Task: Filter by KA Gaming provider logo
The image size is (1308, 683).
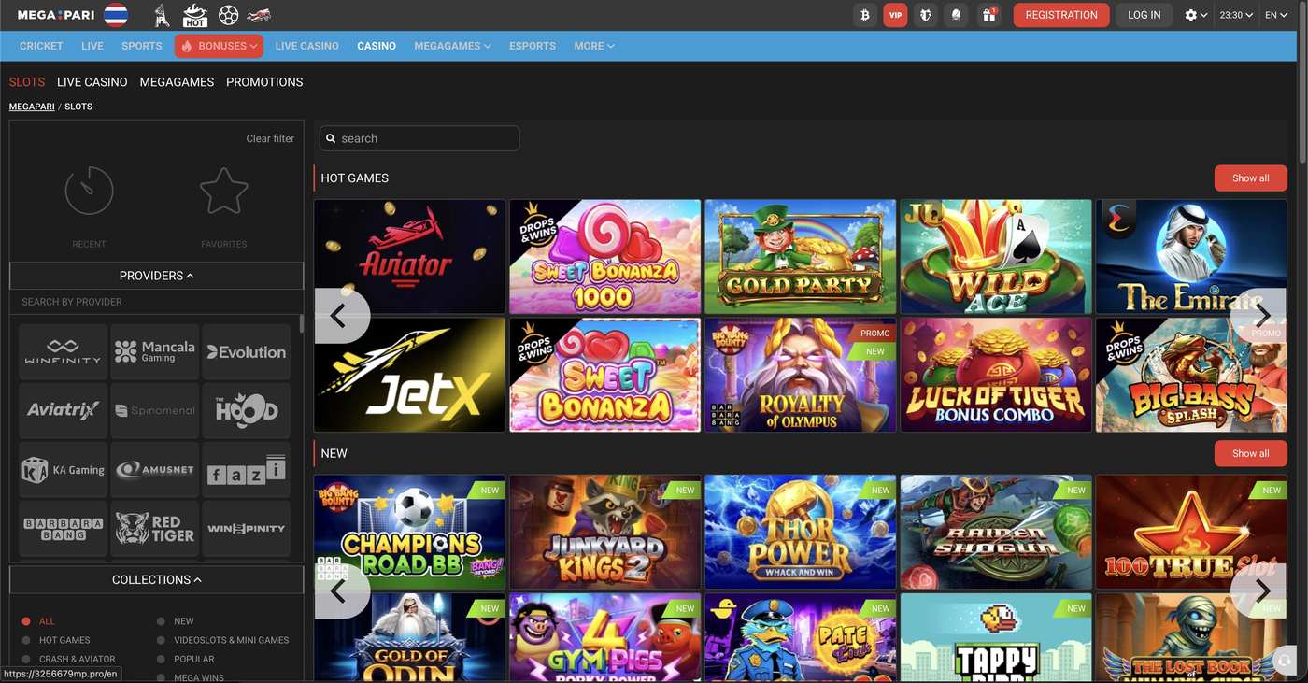Action: pos(63,469)
